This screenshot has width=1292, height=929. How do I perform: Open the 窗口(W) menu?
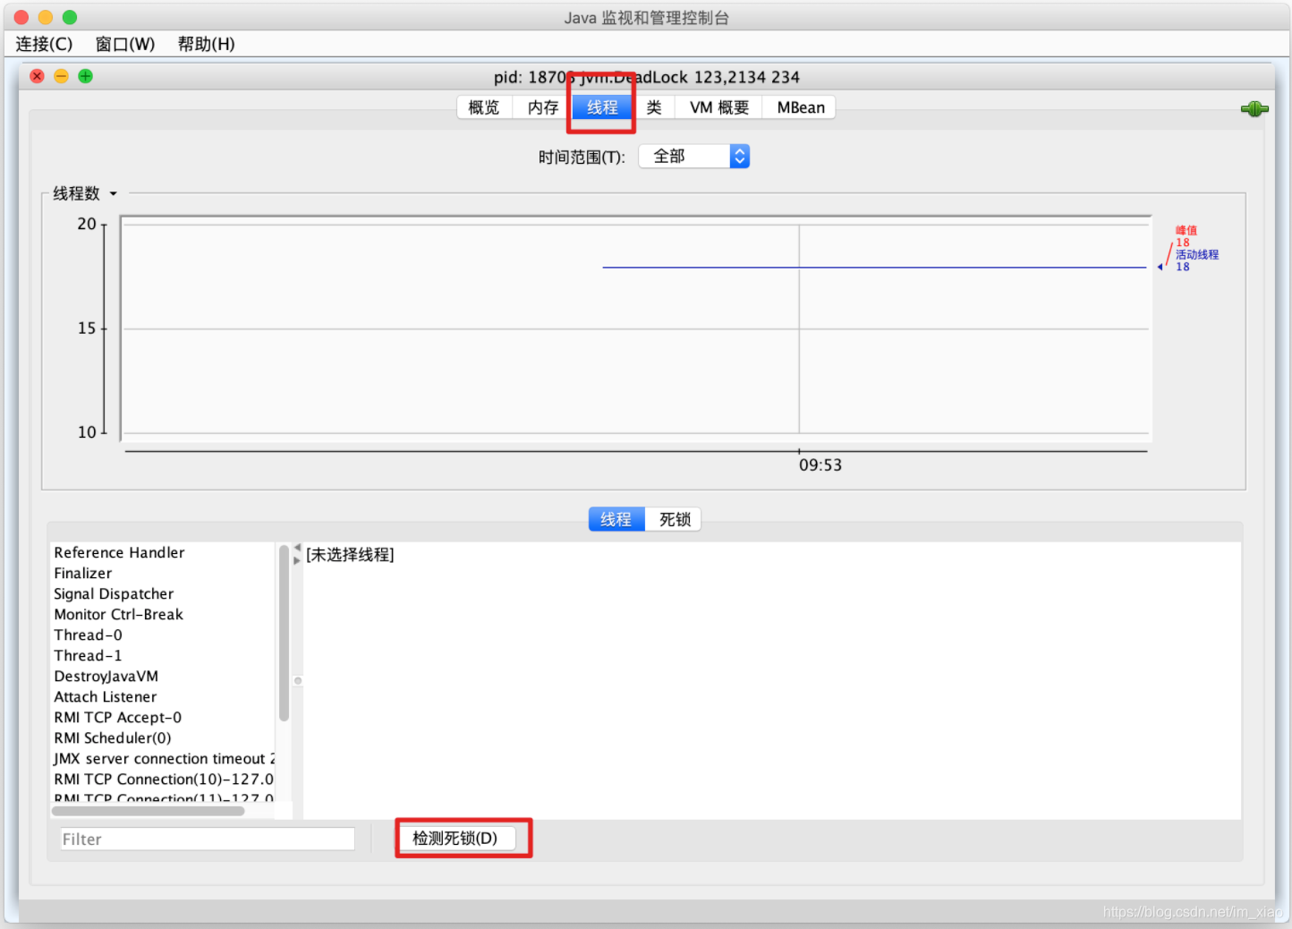125,44
